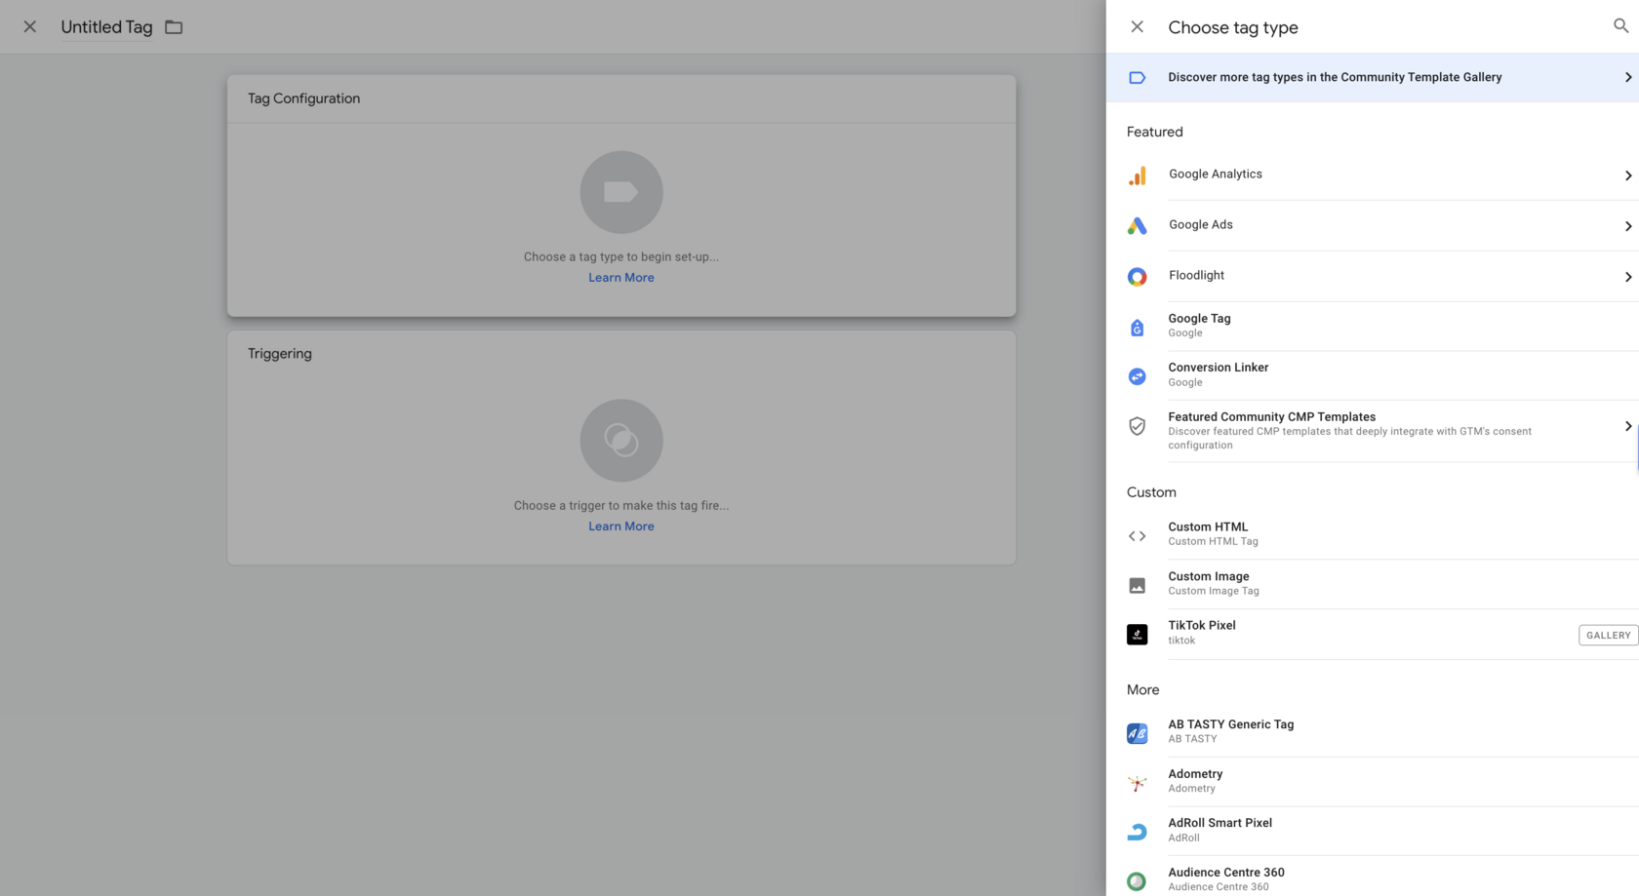Expand Google Ads tag types
This screenshot has height=896, width=1639.
[1627, 226]
